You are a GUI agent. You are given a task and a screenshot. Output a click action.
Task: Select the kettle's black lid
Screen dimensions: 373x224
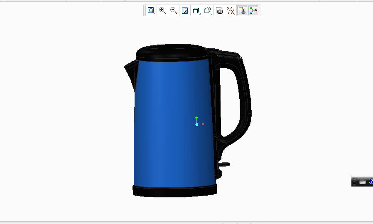pyautogui.click(x=172, y=52)
